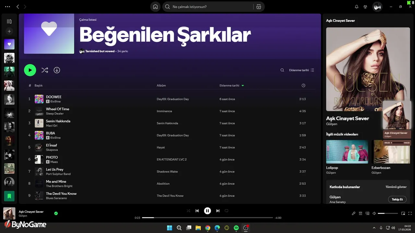Open the Lolipop music video thumbnail
The width and height of the screenshot is (415, 233).
pos(347,152)
